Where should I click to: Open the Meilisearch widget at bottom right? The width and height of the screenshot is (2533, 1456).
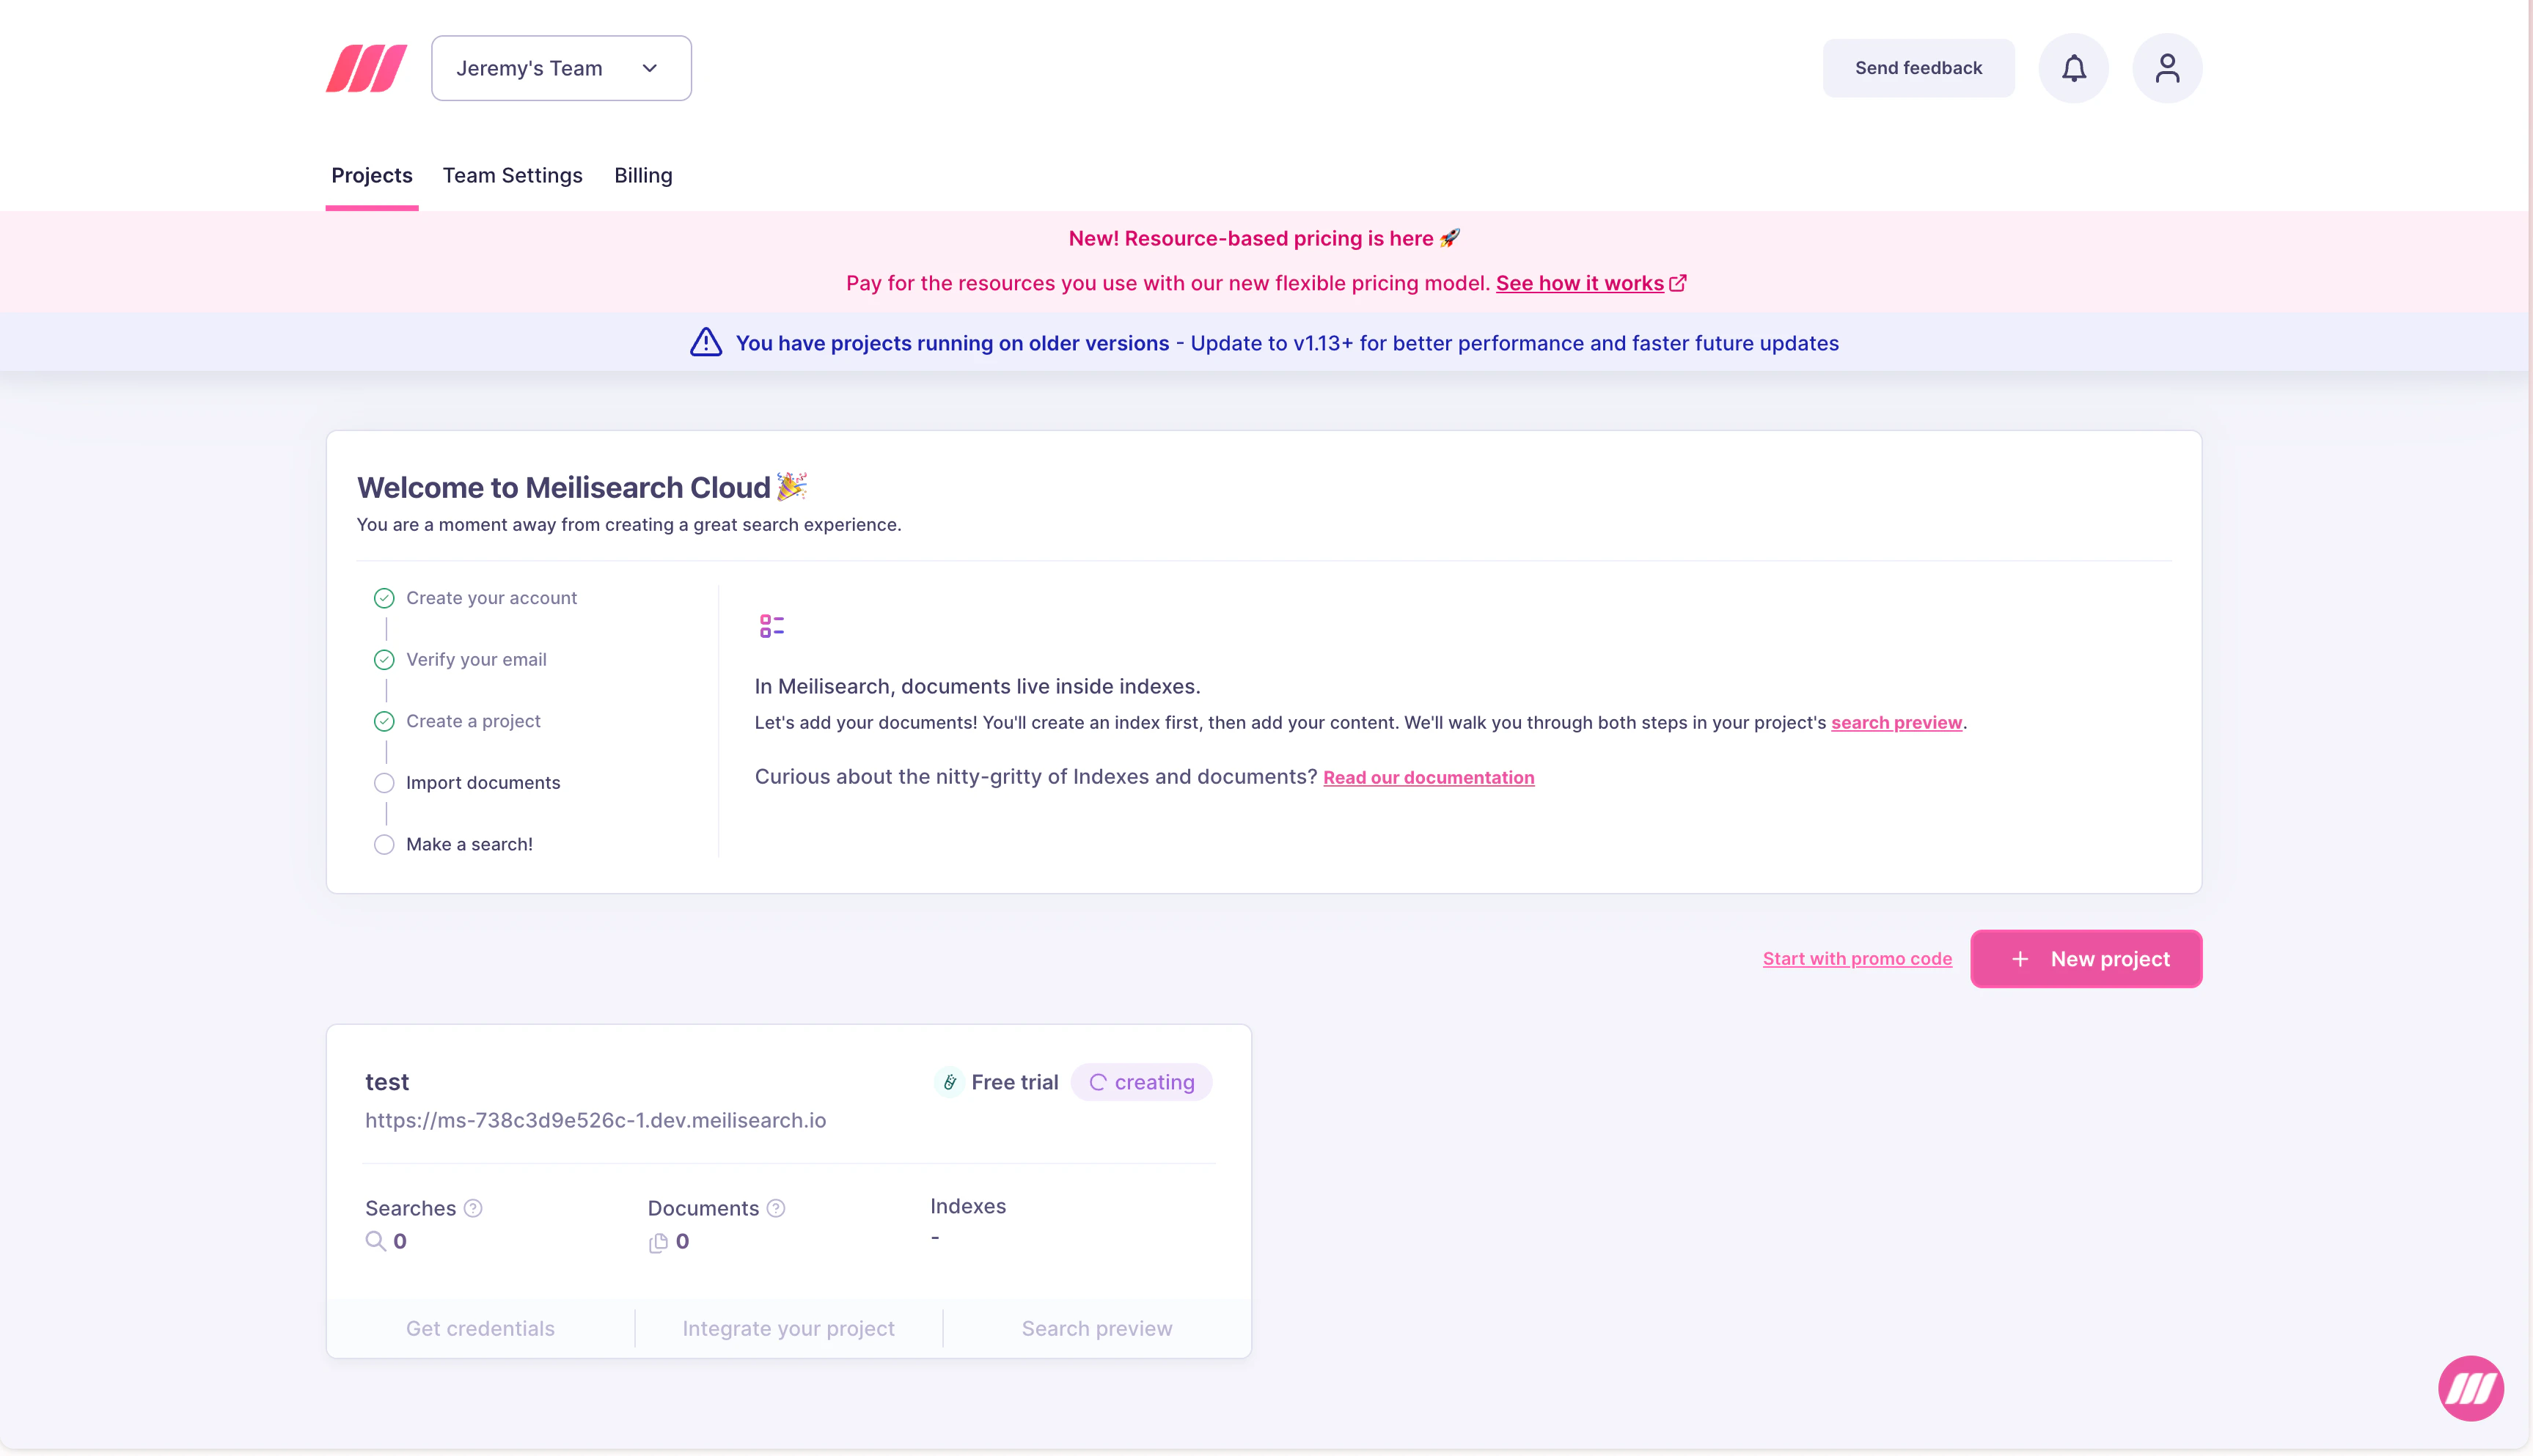coord(2470,1388)
